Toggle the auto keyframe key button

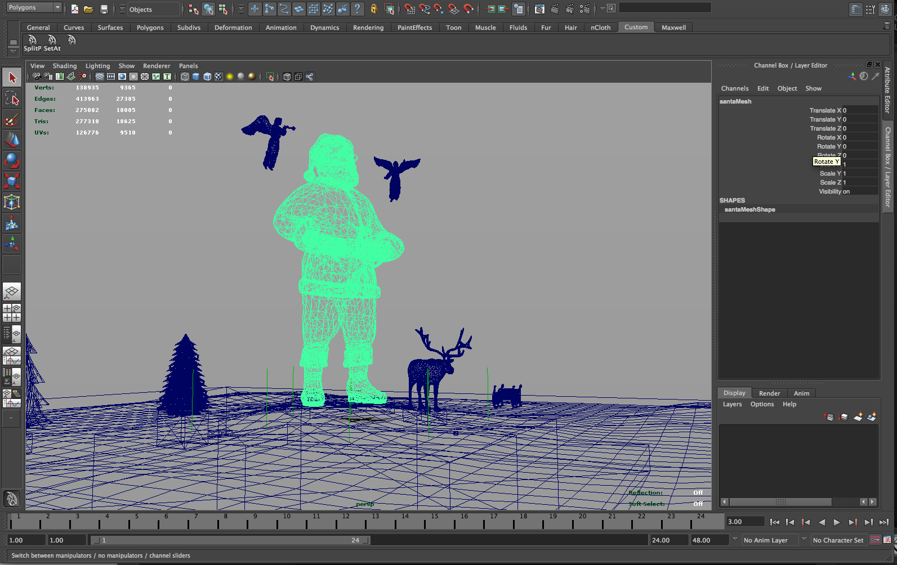click(x=874, y=540)
